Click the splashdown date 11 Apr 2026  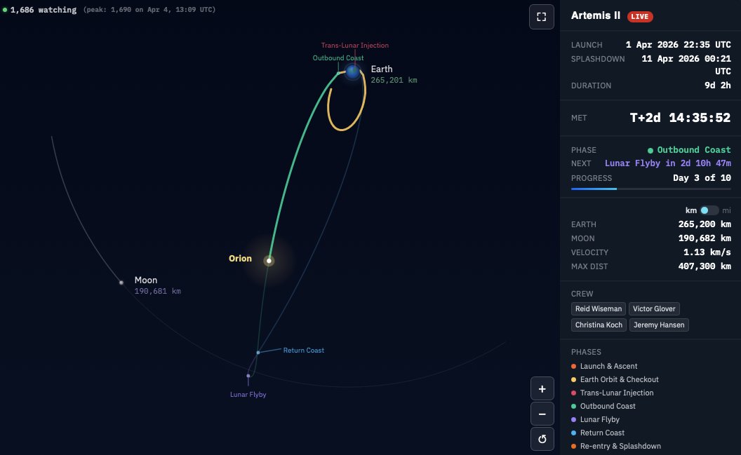click(686, 64)
